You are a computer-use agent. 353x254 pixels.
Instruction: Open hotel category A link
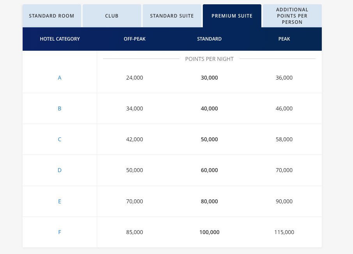click(60, 78)
